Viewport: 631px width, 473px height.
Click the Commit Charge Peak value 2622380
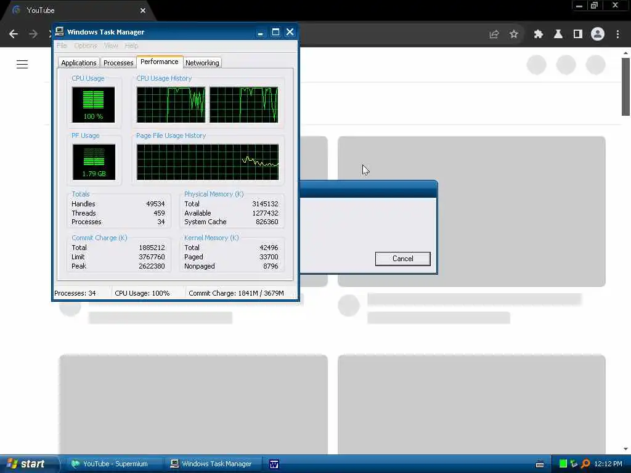coord(152,266)
